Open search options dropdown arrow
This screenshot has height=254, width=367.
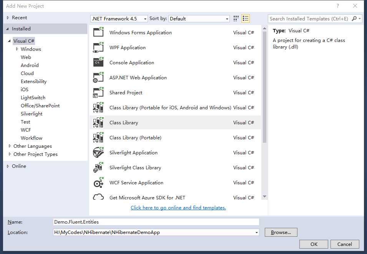coord(360,18)
